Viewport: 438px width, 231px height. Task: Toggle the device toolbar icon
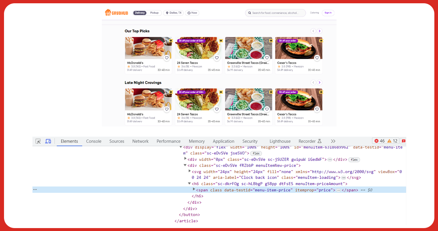[48, 141]
